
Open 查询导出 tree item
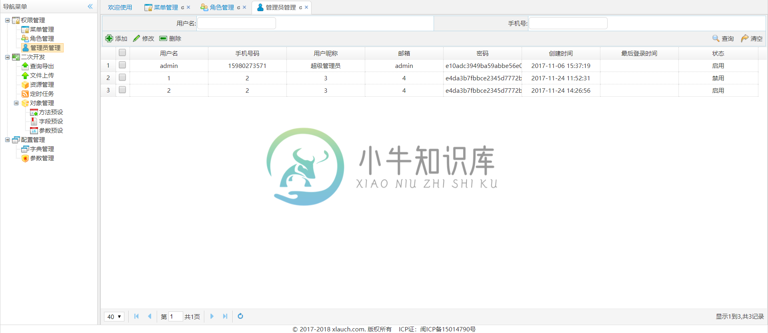click(42, 66)
